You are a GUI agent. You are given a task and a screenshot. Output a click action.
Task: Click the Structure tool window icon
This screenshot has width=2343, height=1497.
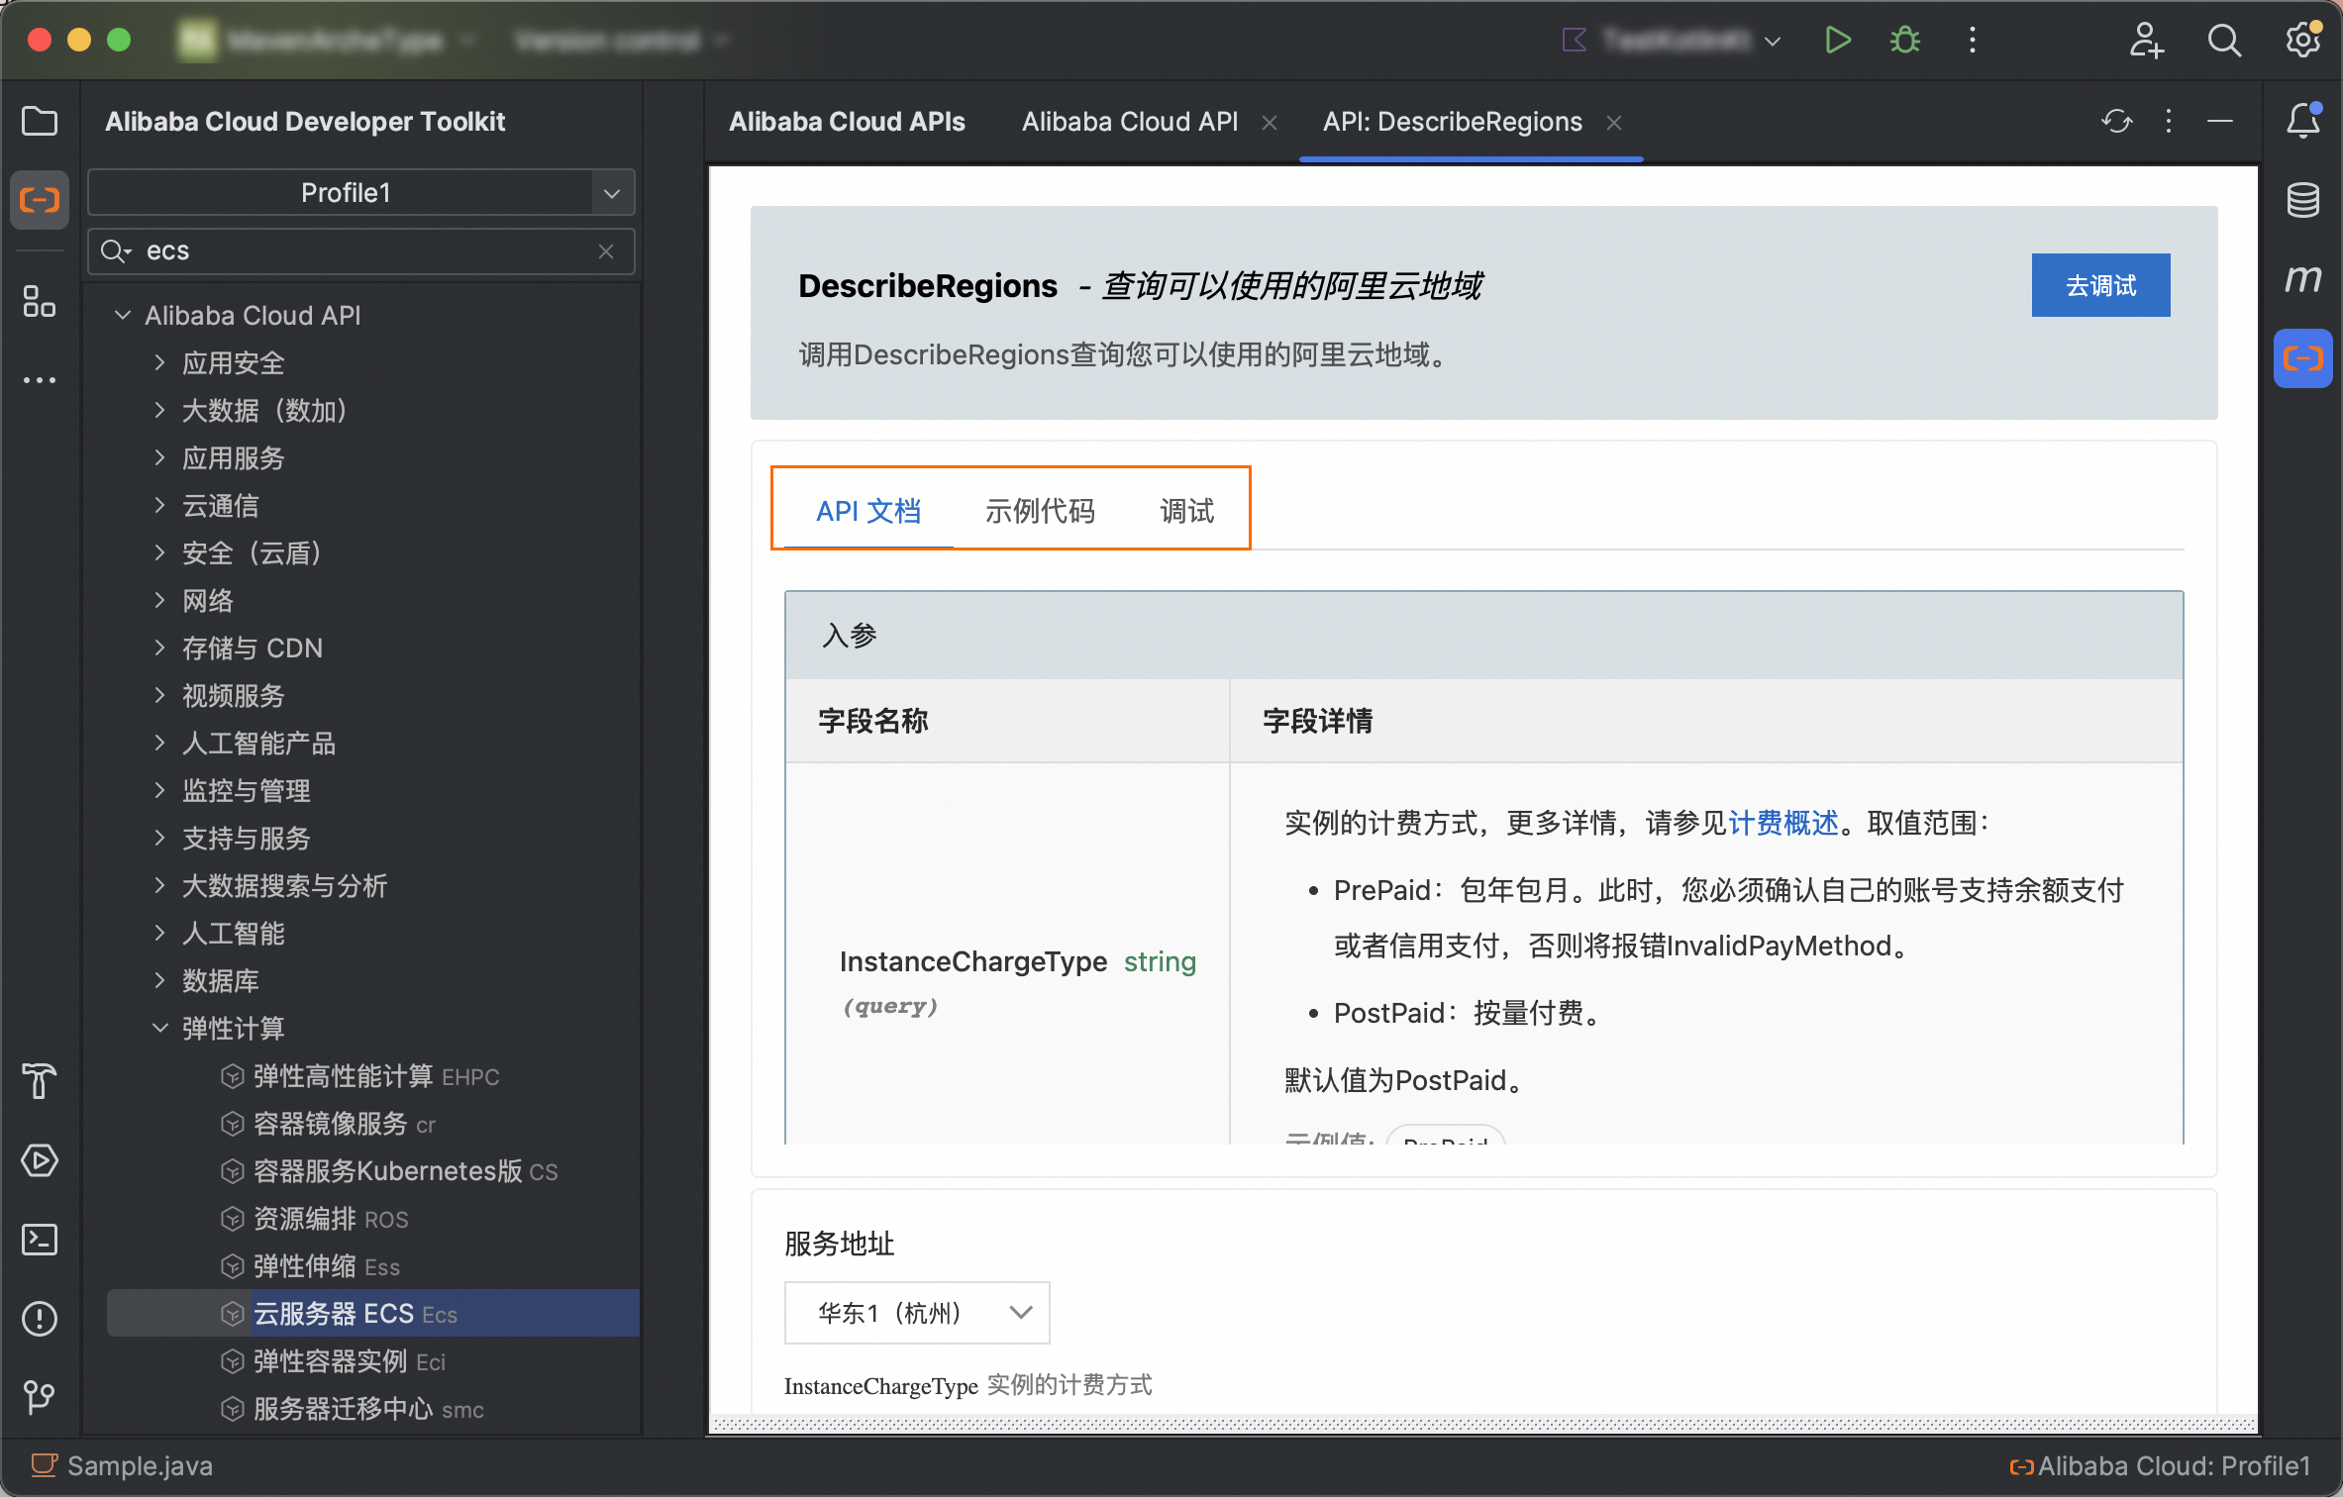40,301
